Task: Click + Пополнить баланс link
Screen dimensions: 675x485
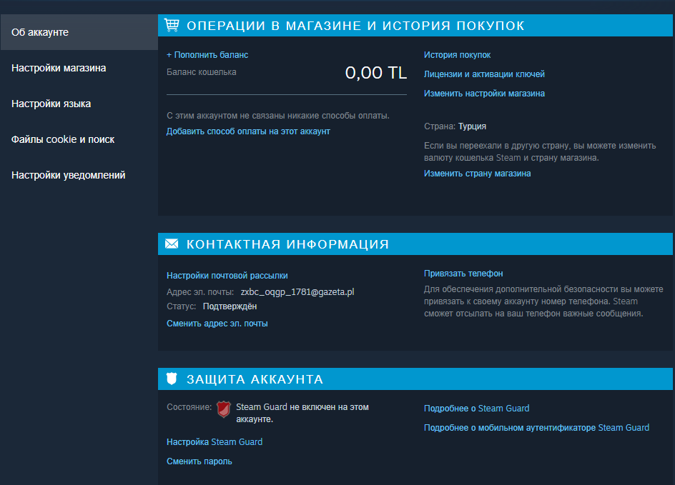Action: 207,55
